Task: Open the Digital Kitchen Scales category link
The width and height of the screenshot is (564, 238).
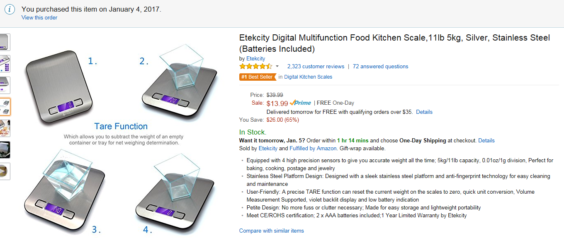Action: [x=308, y=77]
